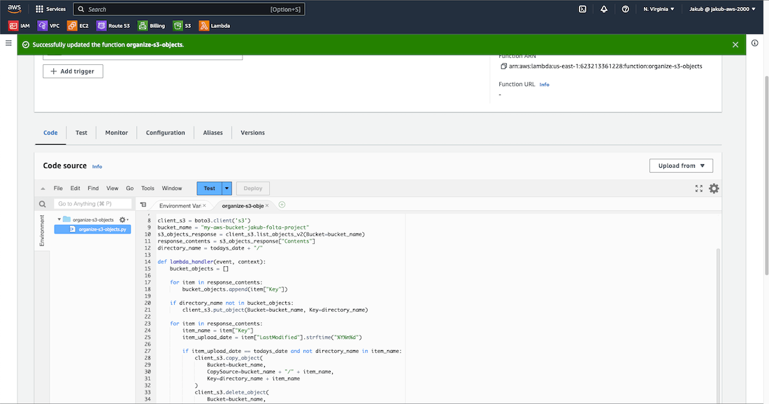This screenshot has width=769, height=404.
Task: Expand the Upload from dropdown
Action: tap(681, 166)
